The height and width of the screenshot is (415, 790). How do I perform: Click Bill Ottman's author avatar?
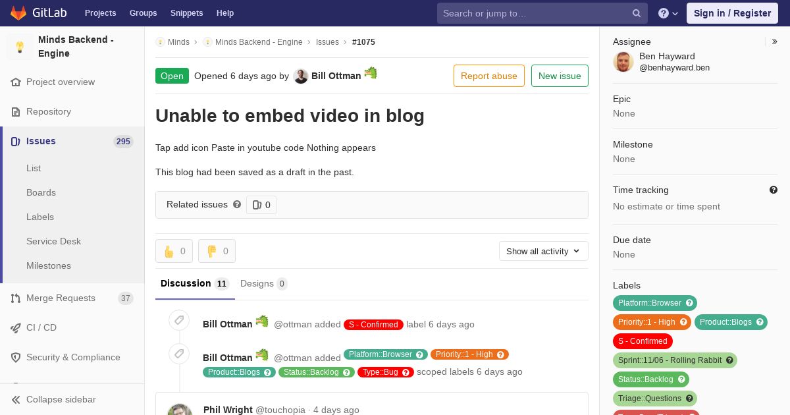301,76
